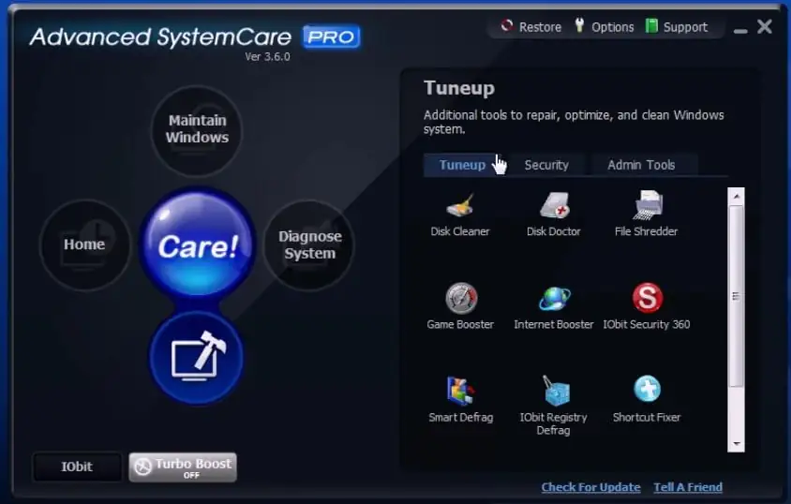Launch IObit Security 360

[647, 307]
